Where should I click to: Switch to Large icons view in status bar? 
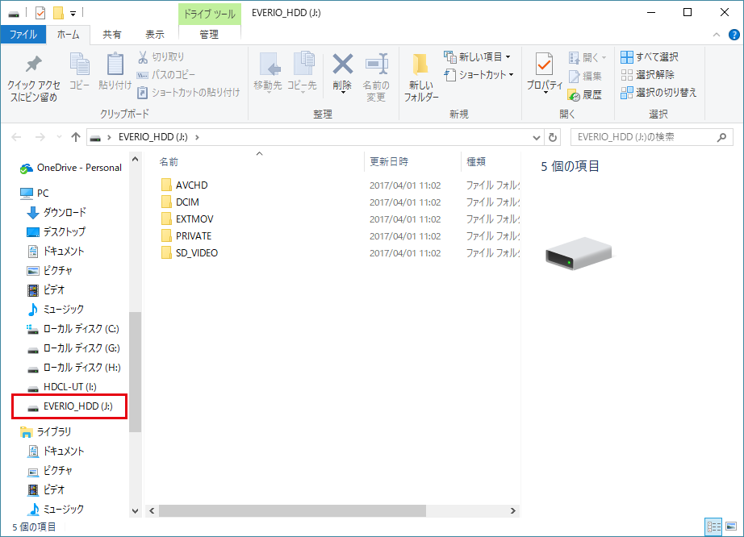(731, 527)
